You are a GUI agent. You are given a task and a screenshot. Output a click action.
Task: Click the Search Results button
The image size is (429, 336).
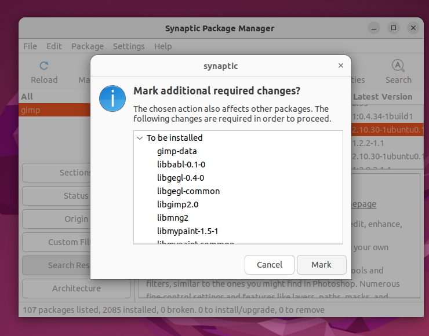pos(56,265)
